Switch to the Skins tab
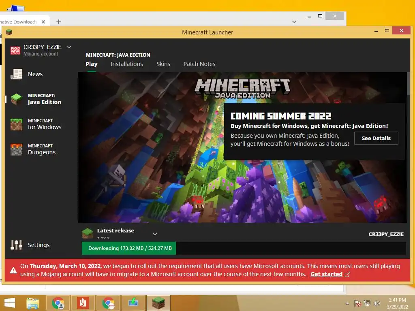 [x=163, y=64]
